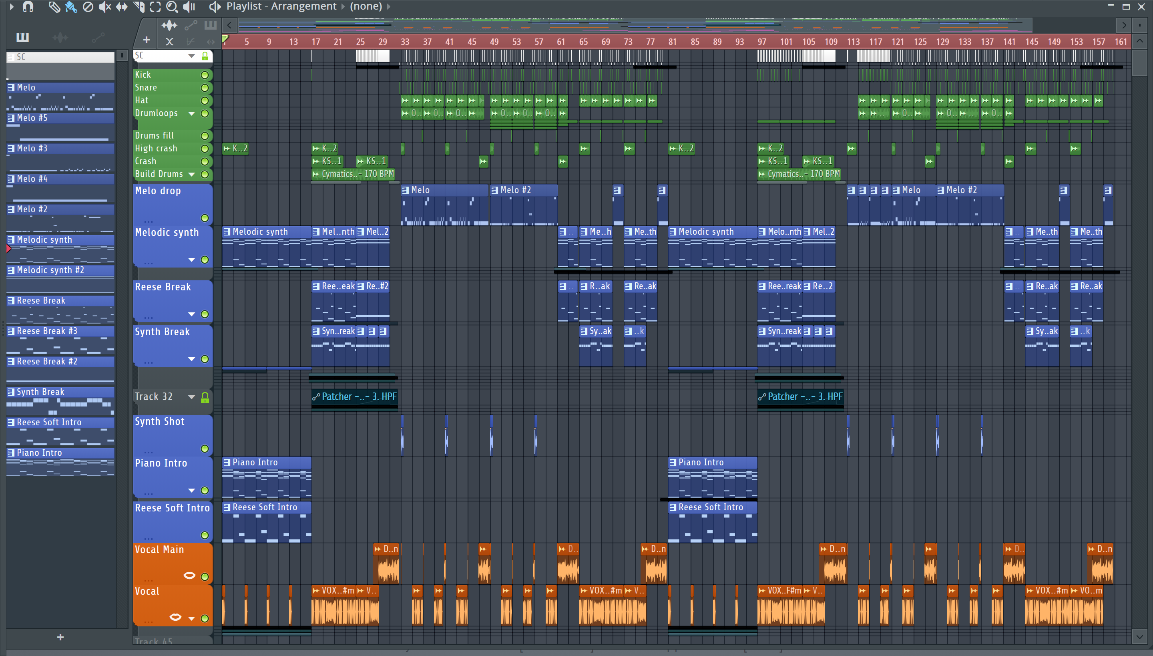
Task: Click the (none) breadcrumb in title
Action: [x=366, y=6]
